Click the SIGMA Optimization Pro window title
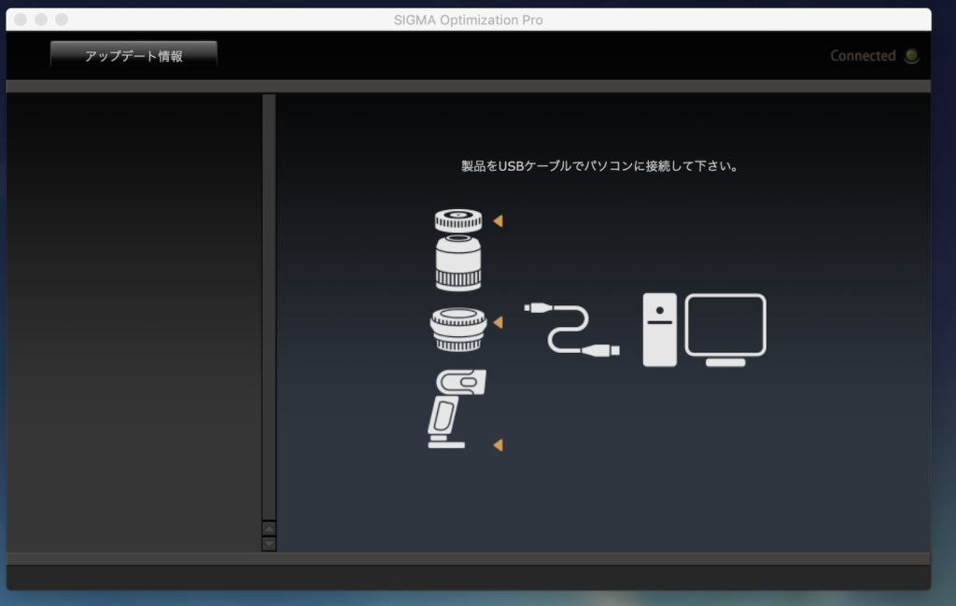Viewport: 956px width, 606px height. (469, 21)
